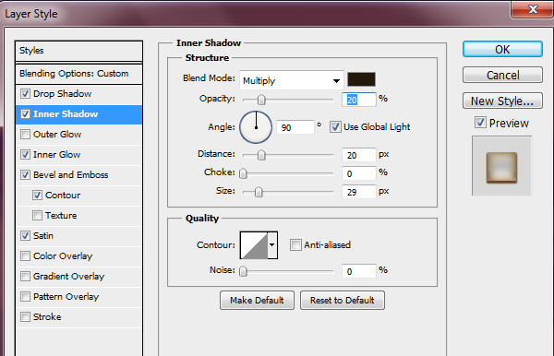Click the shadow color swatch

[361, 79]
